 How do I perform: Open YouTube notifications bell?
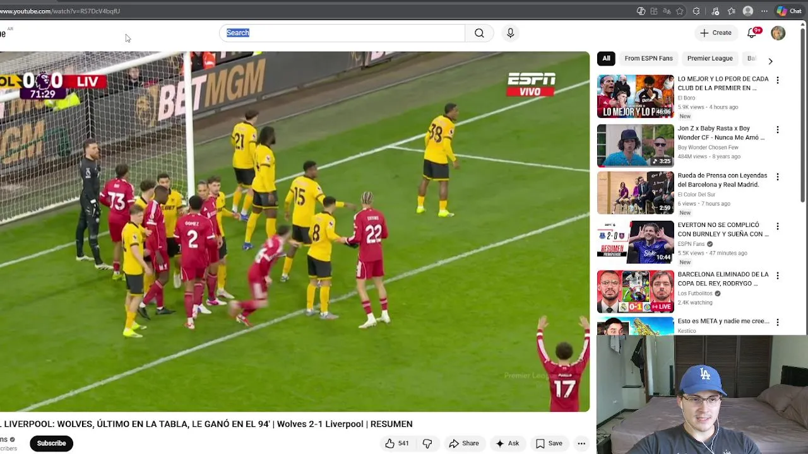pyautogui.click(x=752, y=33)
